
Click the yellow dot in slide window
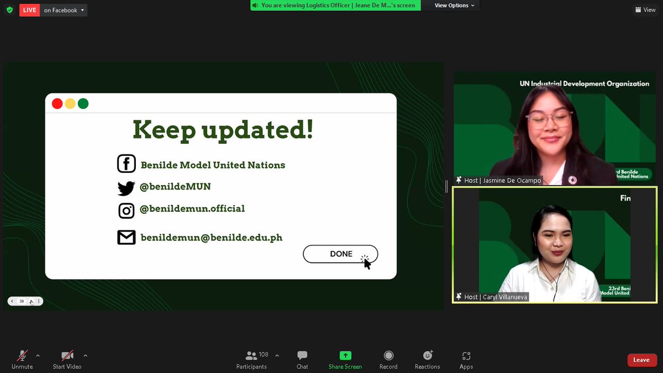[x=70, y=103]
